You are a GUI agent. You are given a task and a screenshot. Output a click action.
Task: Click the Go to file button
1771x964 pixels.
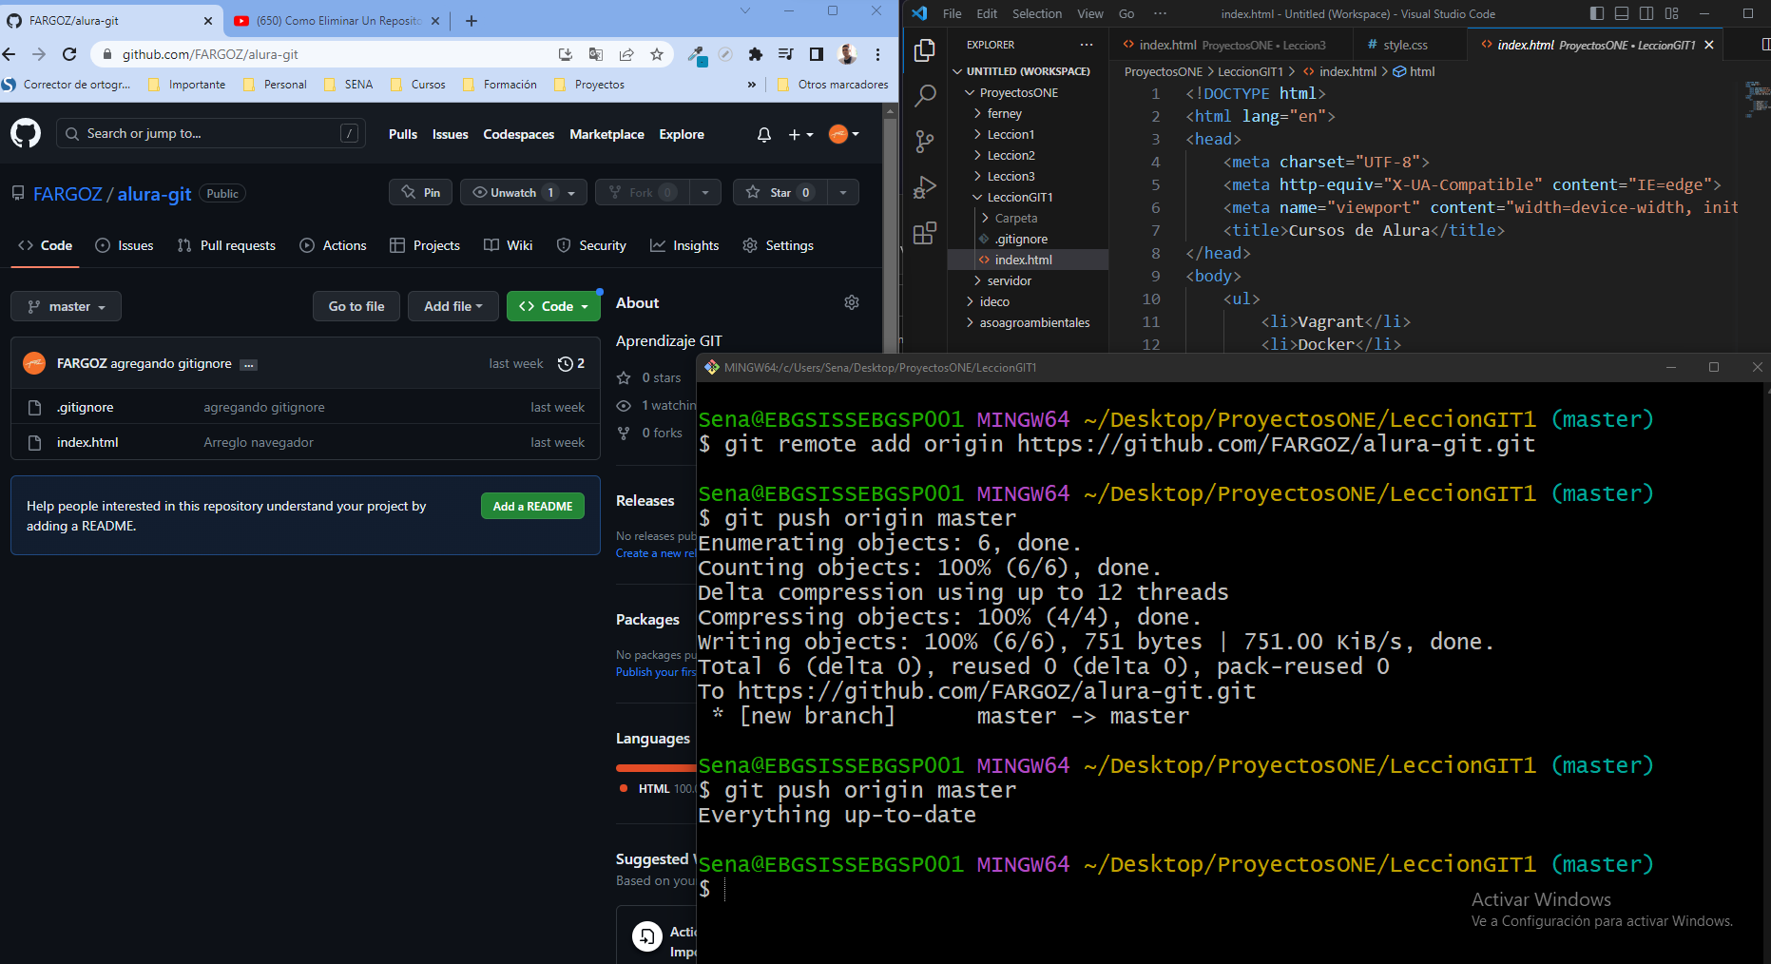tap(356, 306)
